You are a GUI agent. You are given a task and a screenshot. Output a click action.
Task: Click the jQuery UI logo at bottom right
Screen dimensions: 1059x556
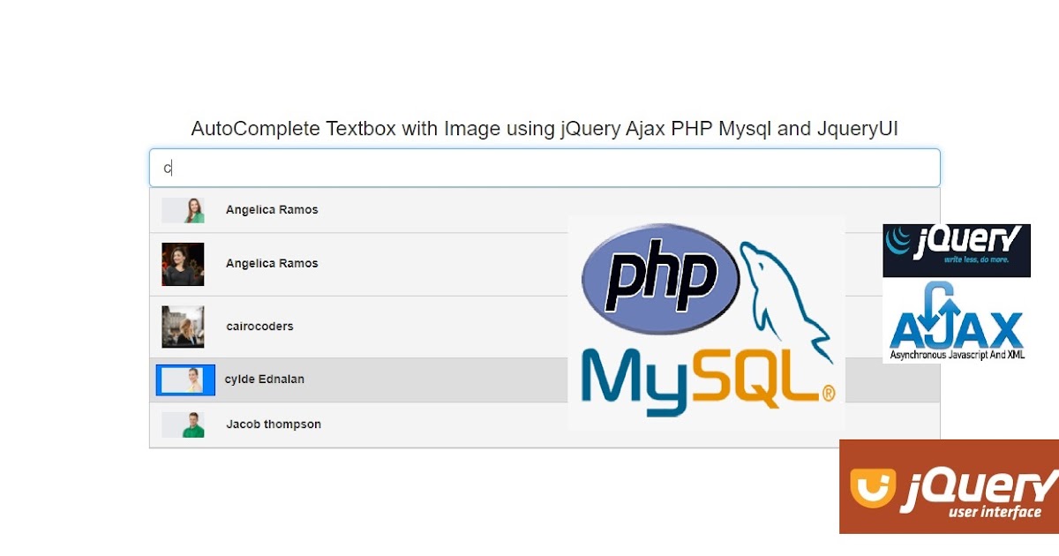coord(949,487)
